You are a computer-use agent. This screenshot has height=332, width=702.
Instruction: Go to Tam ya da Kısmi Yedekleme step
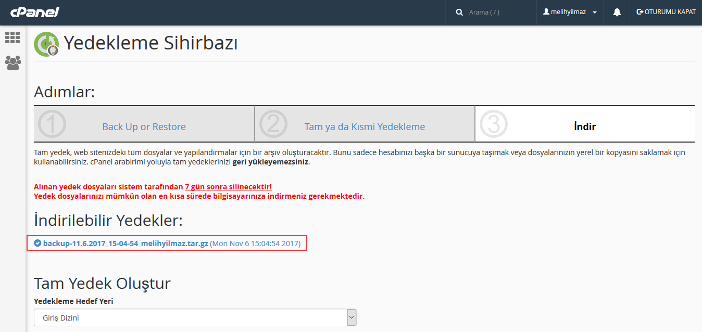365,126
